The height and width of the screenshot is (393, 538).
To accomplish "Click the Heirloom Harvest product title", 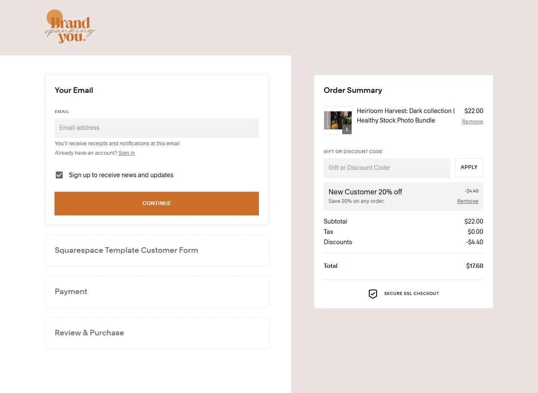I will coord(405,116).
